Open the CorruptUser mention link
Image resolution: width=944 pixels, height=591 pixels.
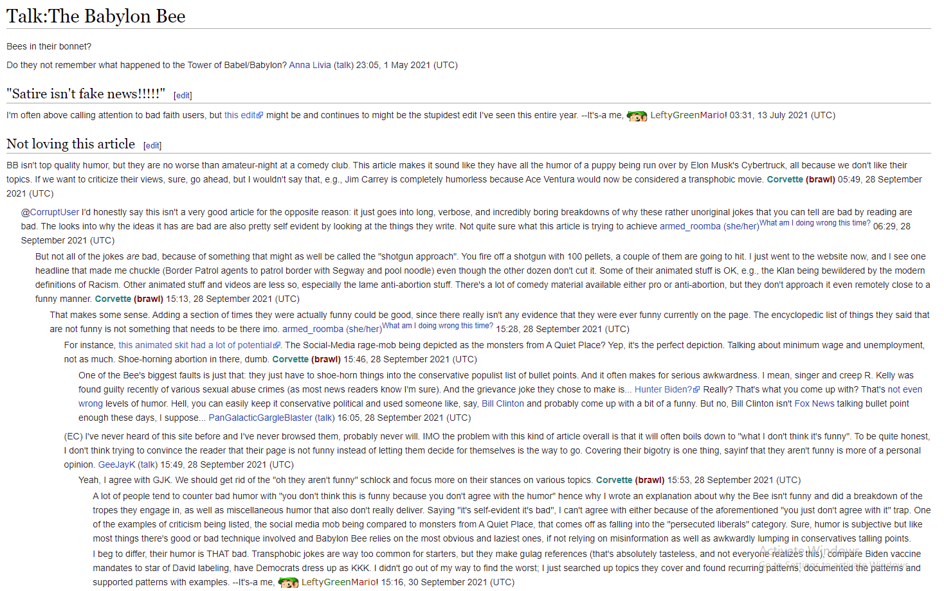coord(55,212)
